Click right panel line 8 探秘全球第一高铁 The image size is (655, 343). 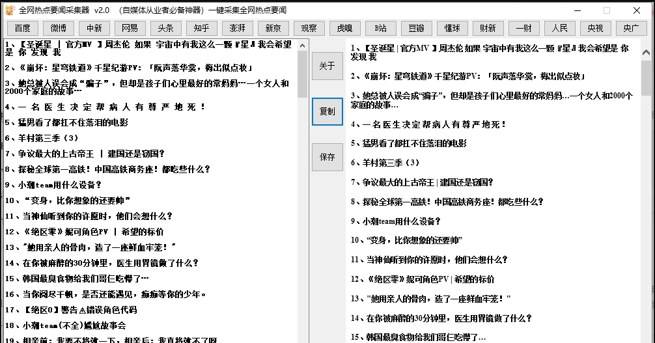[447, 202]
